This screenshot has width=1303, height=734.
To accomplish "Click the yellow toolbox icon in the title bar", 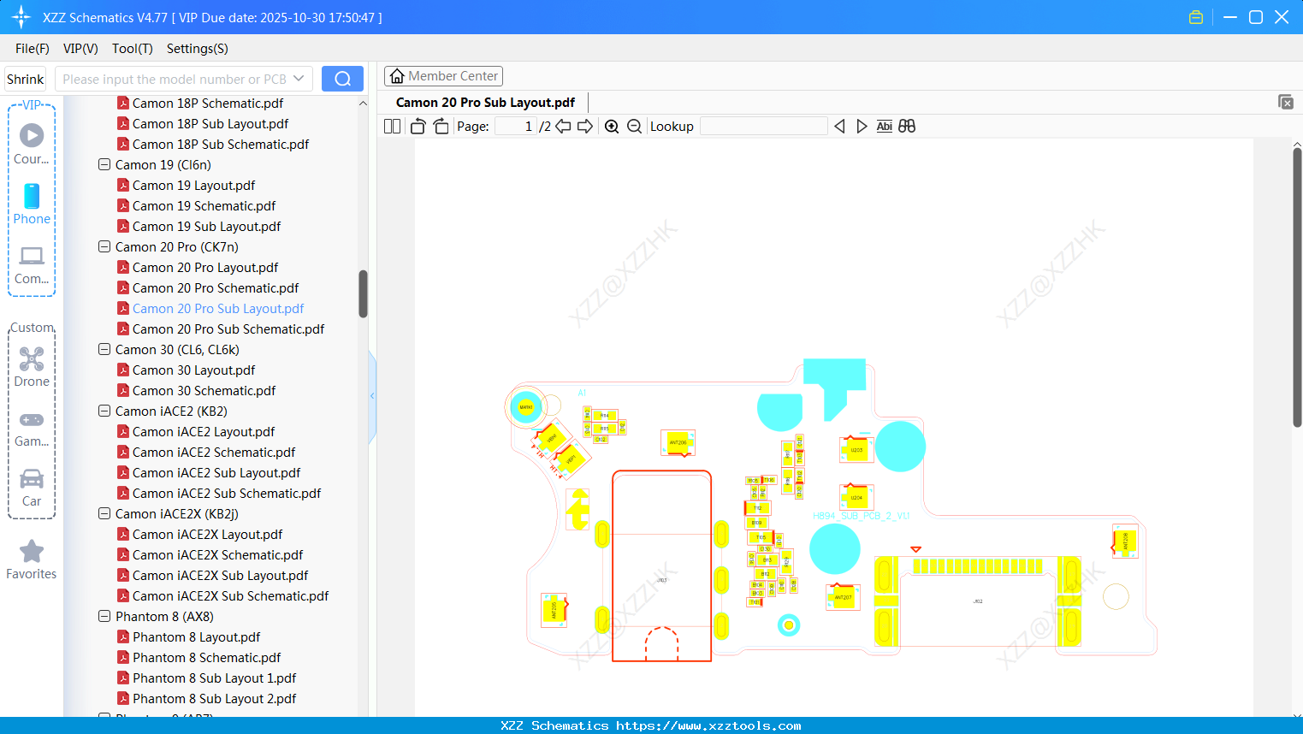I will coord(1196,17).
